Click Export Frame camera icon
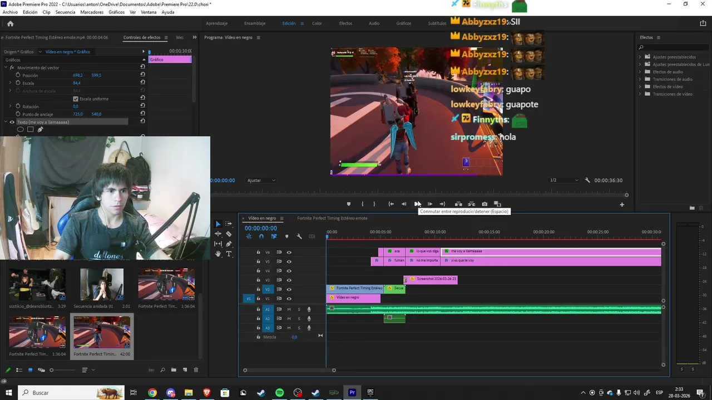 pyautogui.click(x=484, y=204)
